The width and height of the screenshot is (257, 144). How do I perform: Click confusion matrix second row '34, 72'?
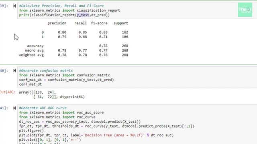(x=45, y=97)
